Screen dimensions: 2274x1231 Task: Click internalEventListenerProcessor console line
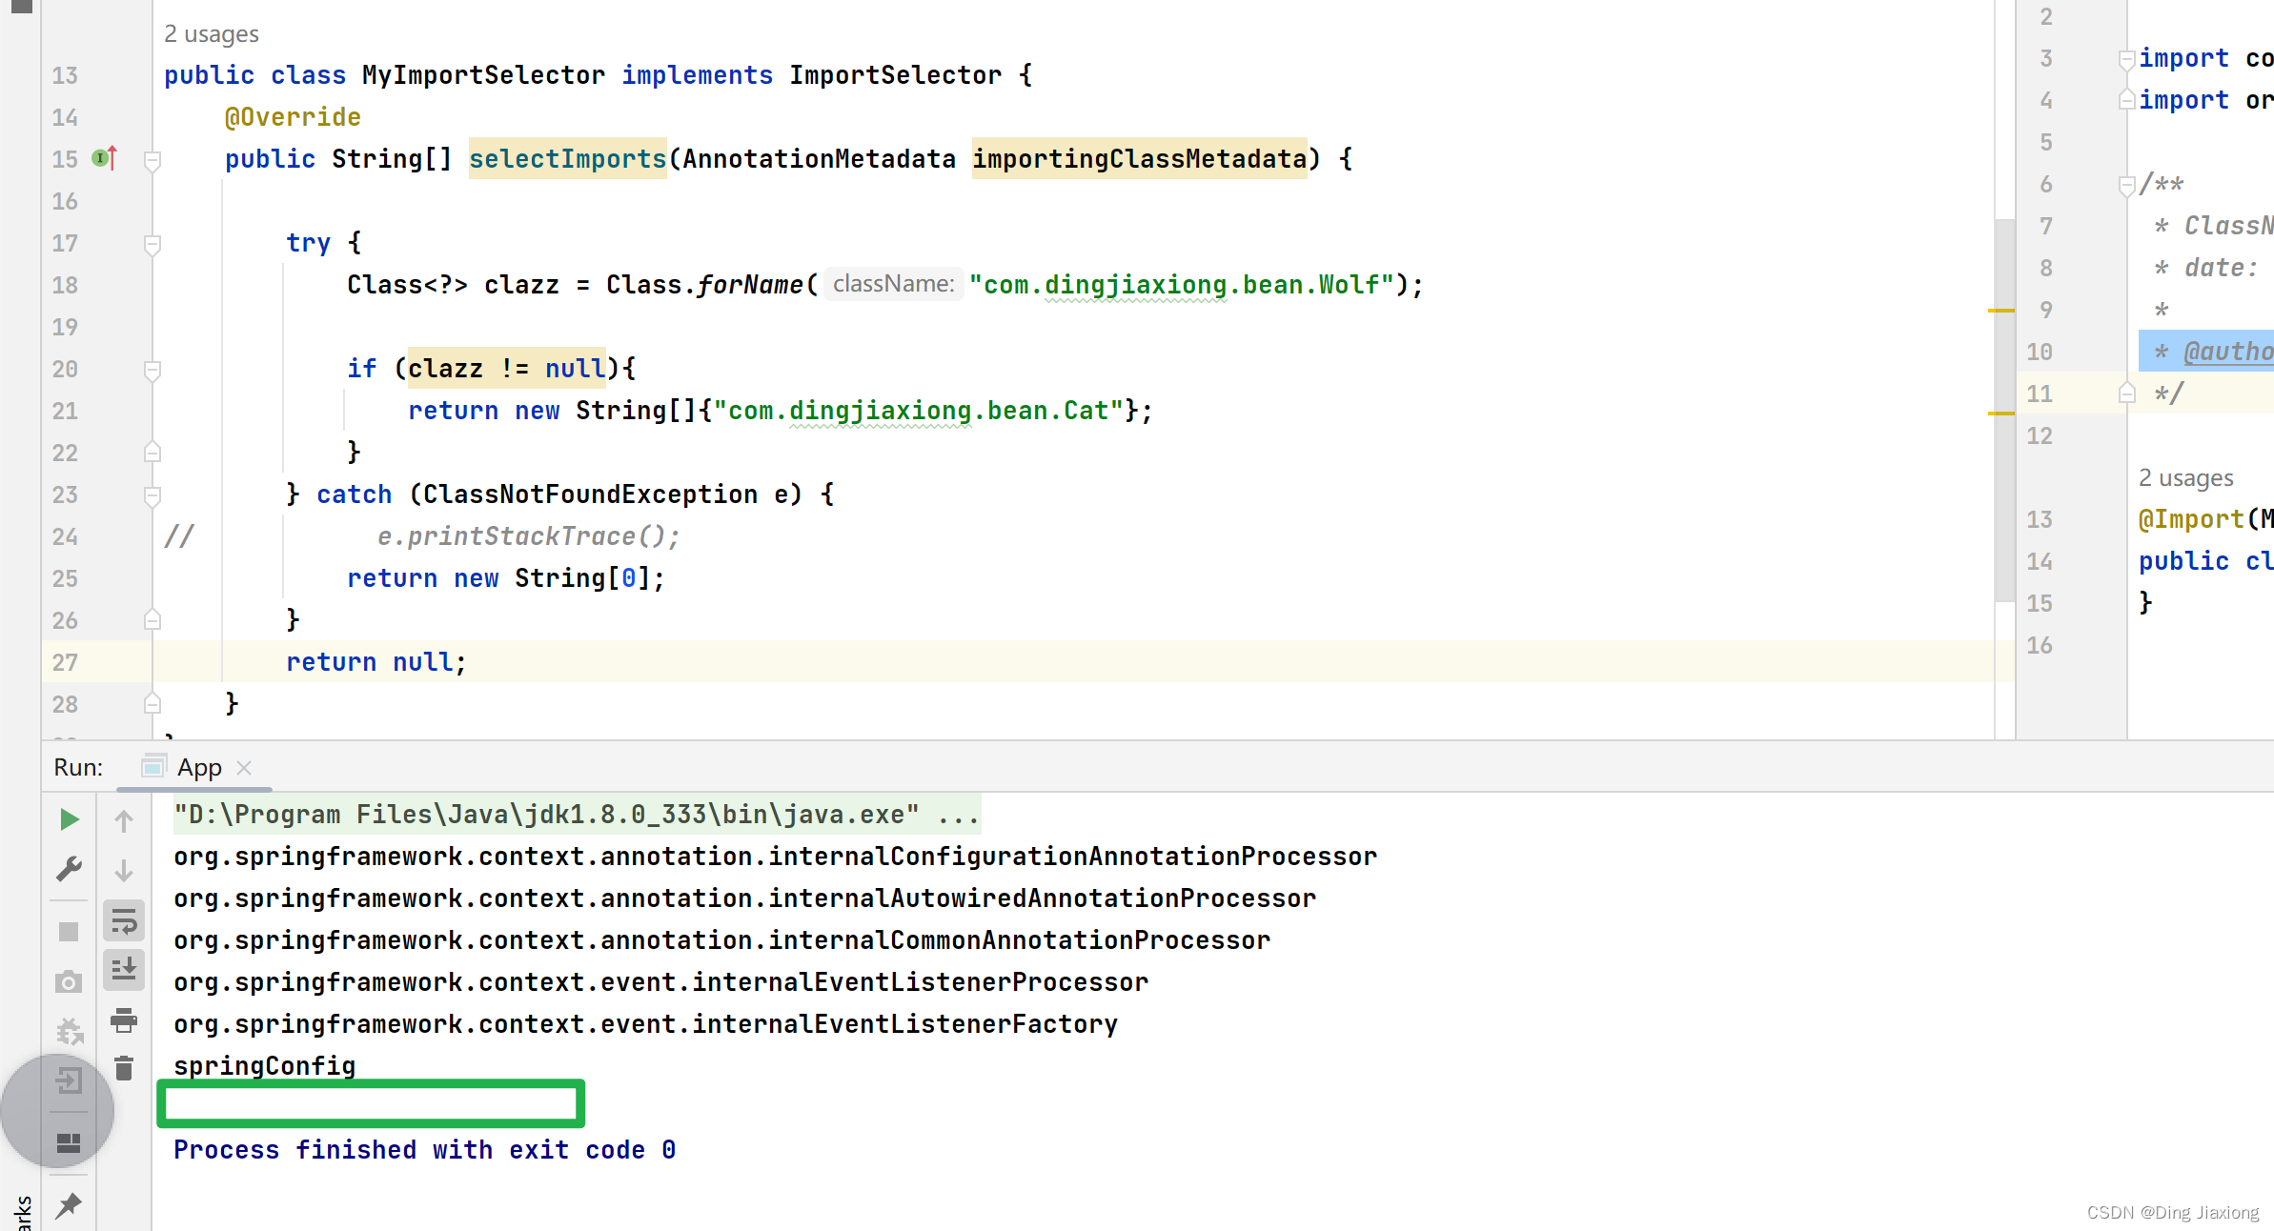click(660, 981)
